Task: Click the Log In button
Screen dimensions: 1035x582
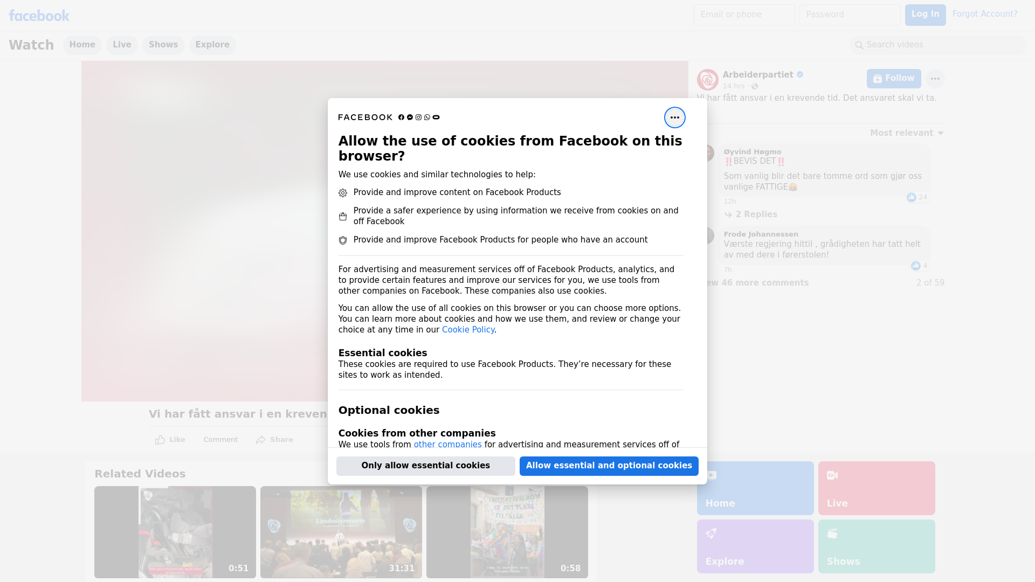Action: point(925,15)
